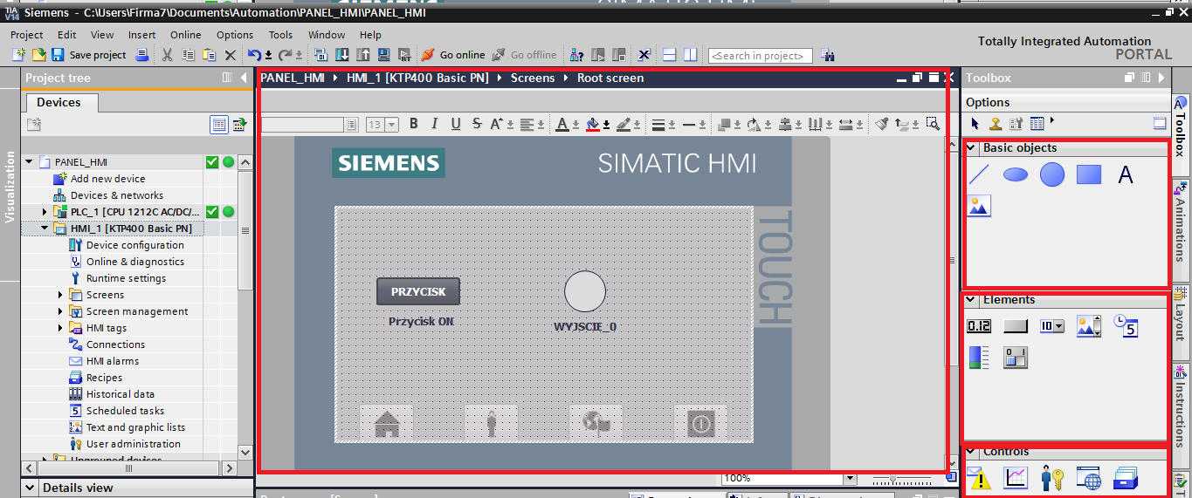Select the Line tool in Basic objects
1192x498 pixels.
tap(979, 175)
